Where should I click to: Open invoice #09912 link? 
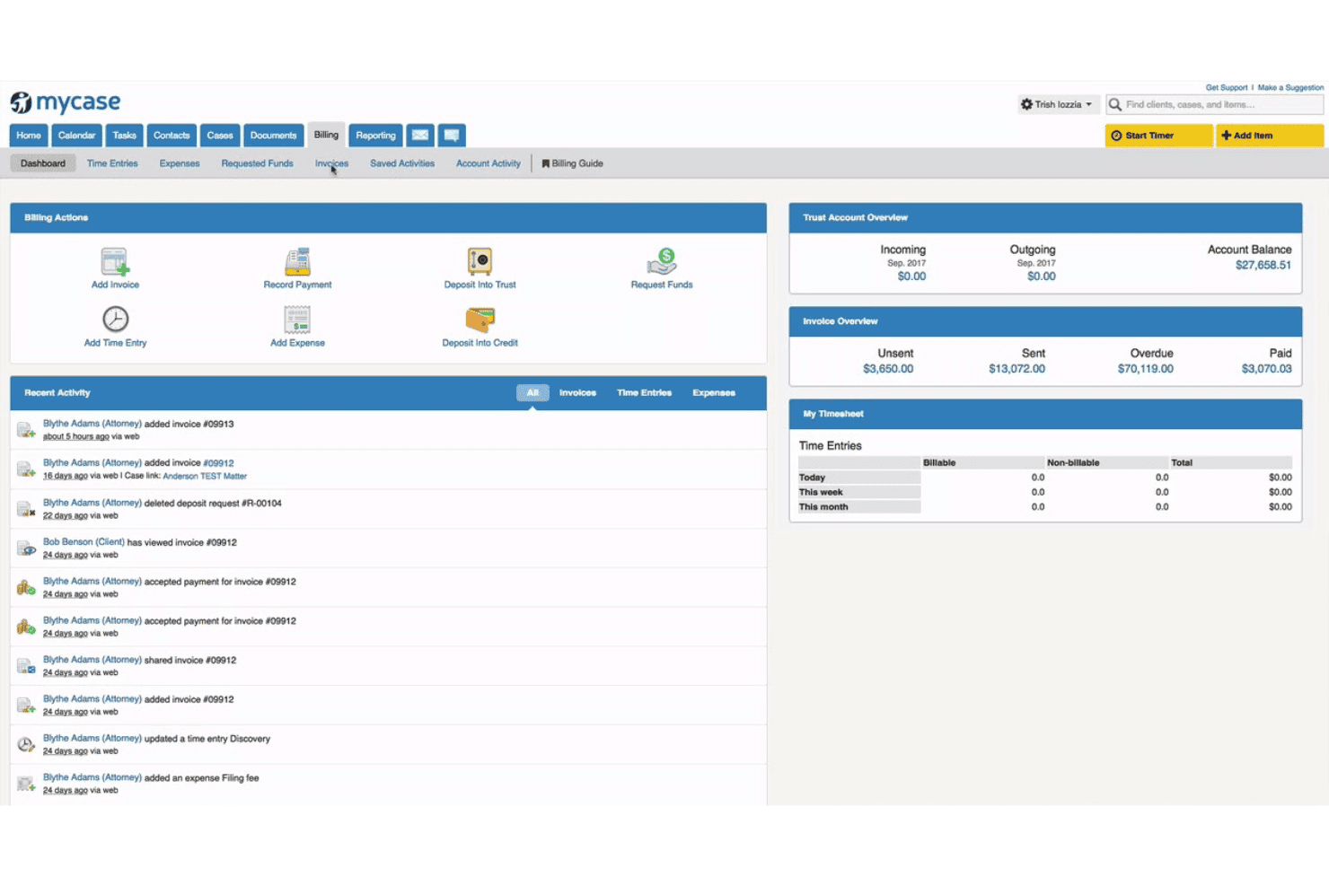(218, 463)
